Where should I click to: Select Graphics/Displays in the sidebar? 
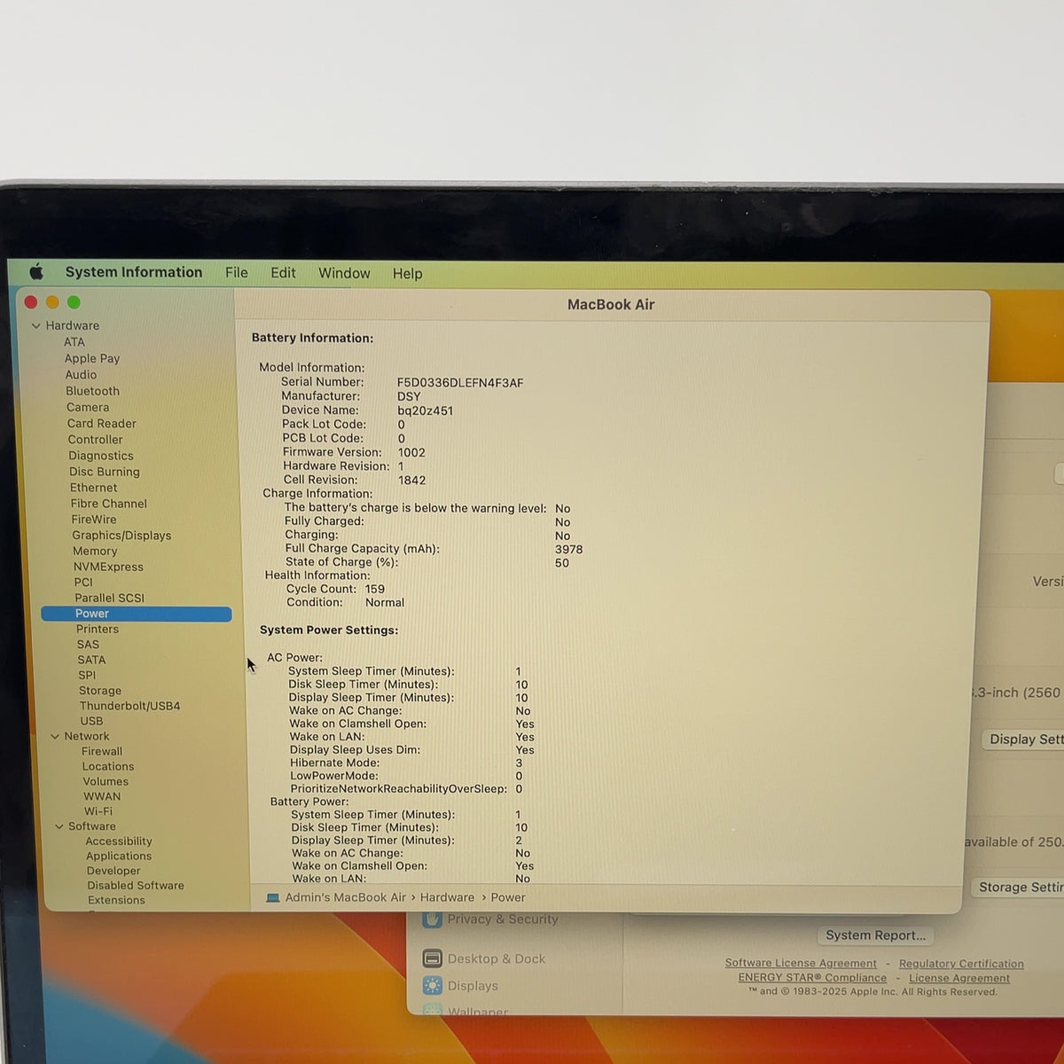[121, 536]
